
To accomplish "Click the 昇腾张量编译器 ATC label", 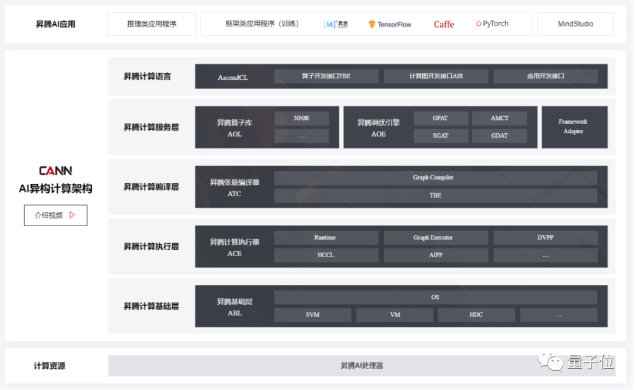I will [x=235, y=188].
